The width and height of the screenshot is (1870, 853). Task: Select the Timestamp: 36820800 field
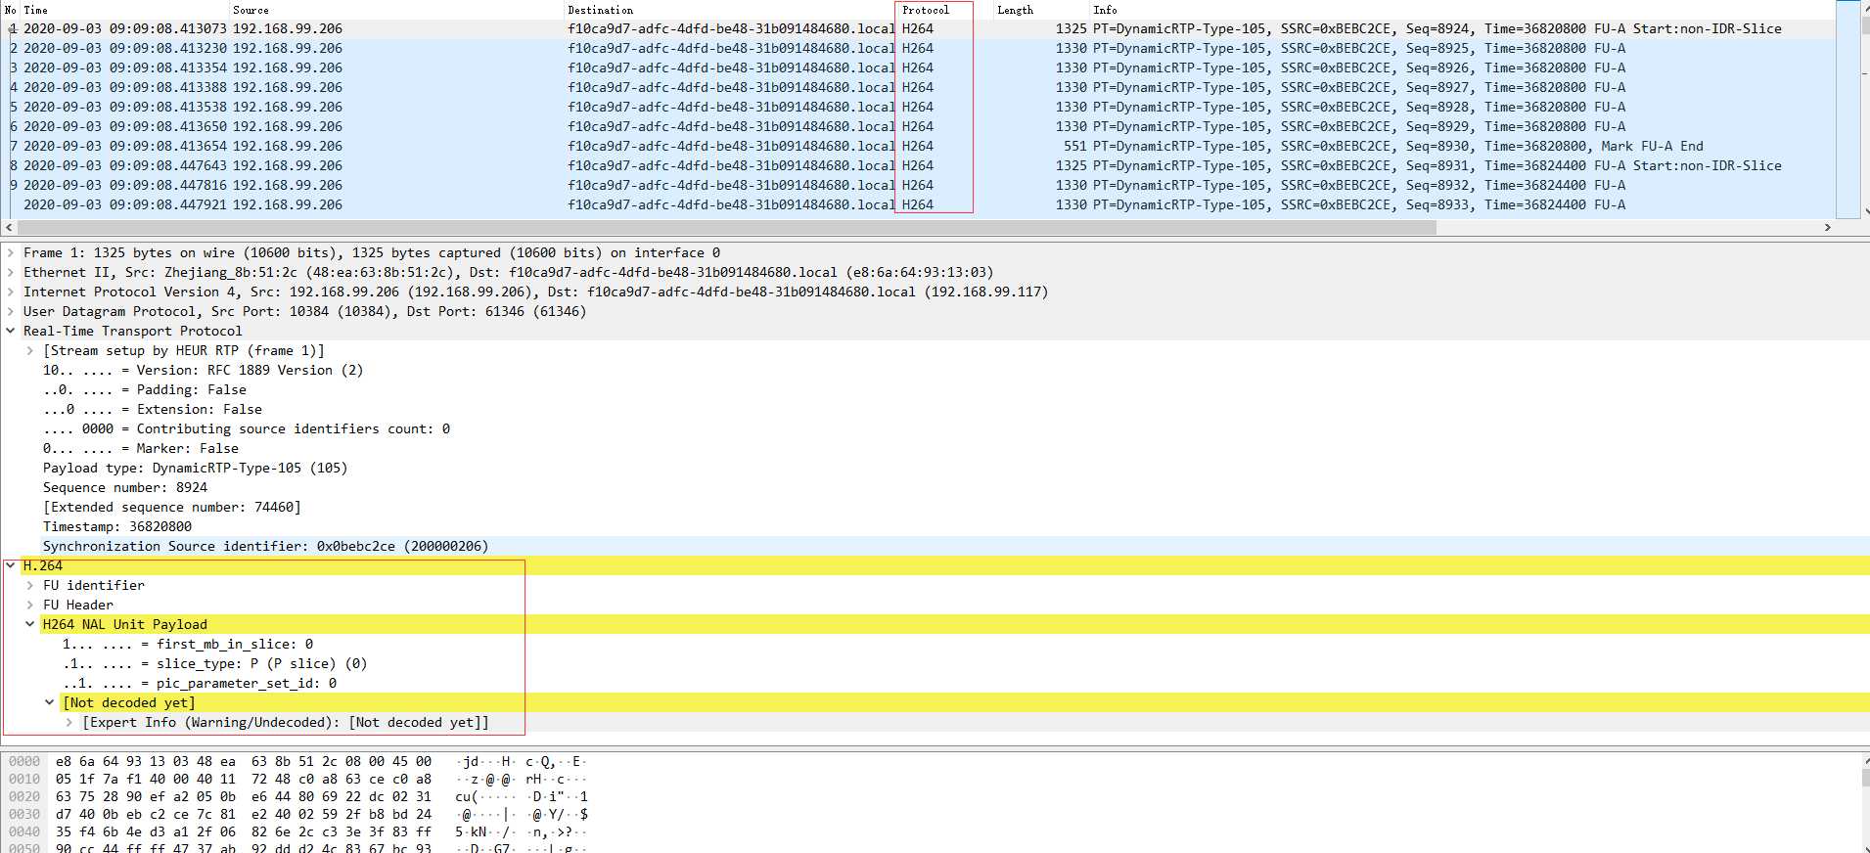coord(117,526)
